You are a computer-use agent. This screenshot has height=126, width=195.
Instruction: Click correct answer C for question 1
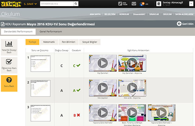62,66
